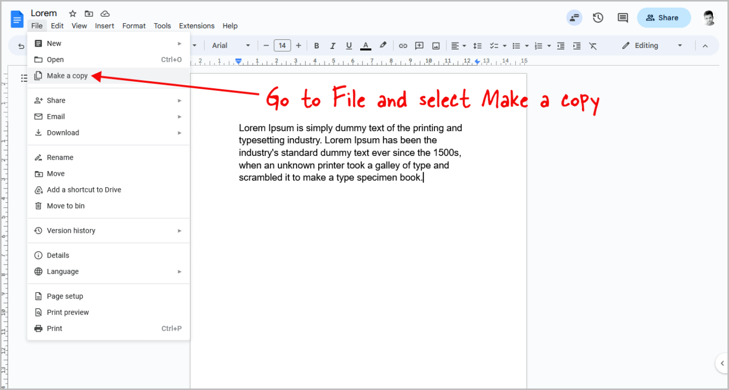
Task: Open document Details
Action: pyautogui.click(x=108, y=256)
